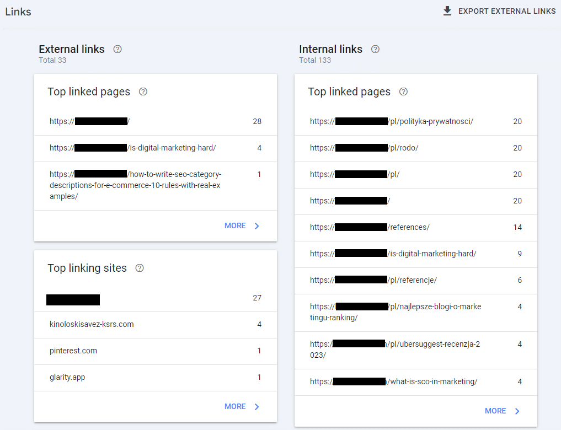Click help icon beside Top linking sites
561x430 pixels.
point(140,268)
